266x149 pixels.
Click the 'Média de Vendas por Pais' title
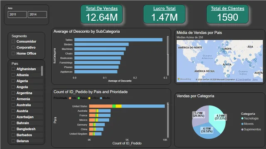tap(199, 33)
